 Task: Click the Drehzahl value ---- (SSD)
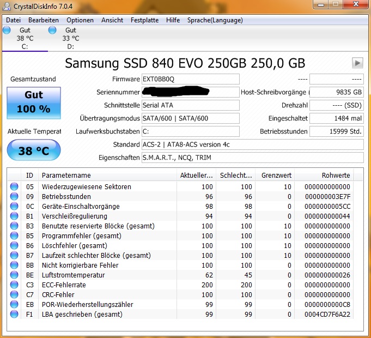tap(337, 105)
